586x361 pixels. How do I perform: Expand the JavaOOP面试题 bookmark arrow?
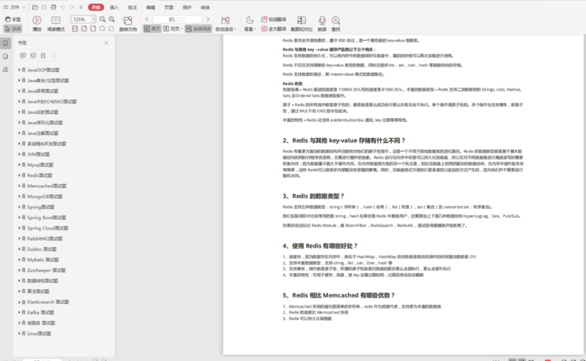click(x=19, y=69)
